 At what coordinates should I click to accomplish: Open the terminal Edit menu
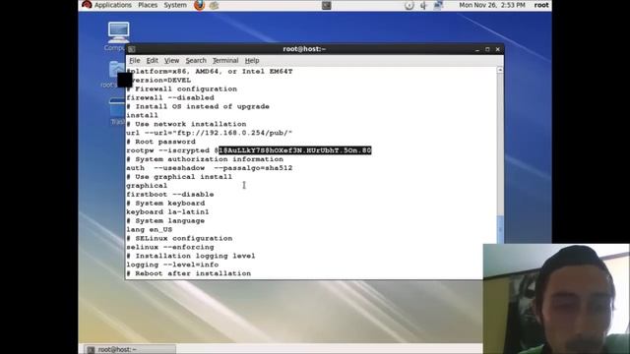pyautogui.click(x=152, y=61)
